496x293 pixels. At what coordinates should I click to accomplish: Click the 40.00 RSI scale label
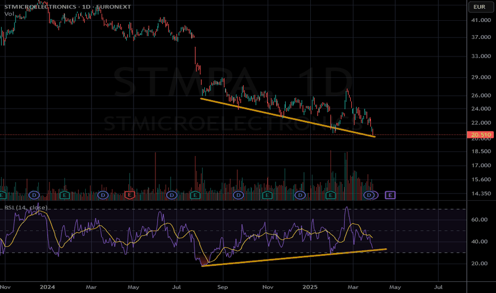tap(479, 241)
